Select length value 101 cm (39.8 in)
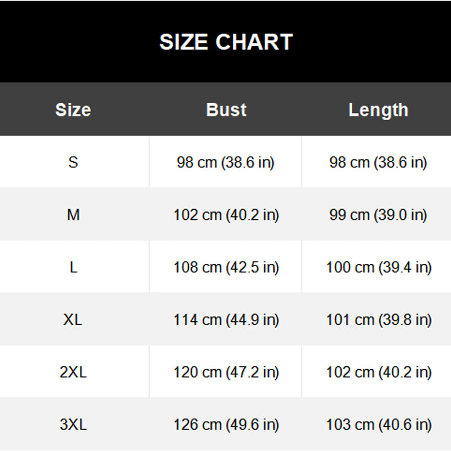Image resolution: width=451 pixels, height=451 pixels. [379, 320]
